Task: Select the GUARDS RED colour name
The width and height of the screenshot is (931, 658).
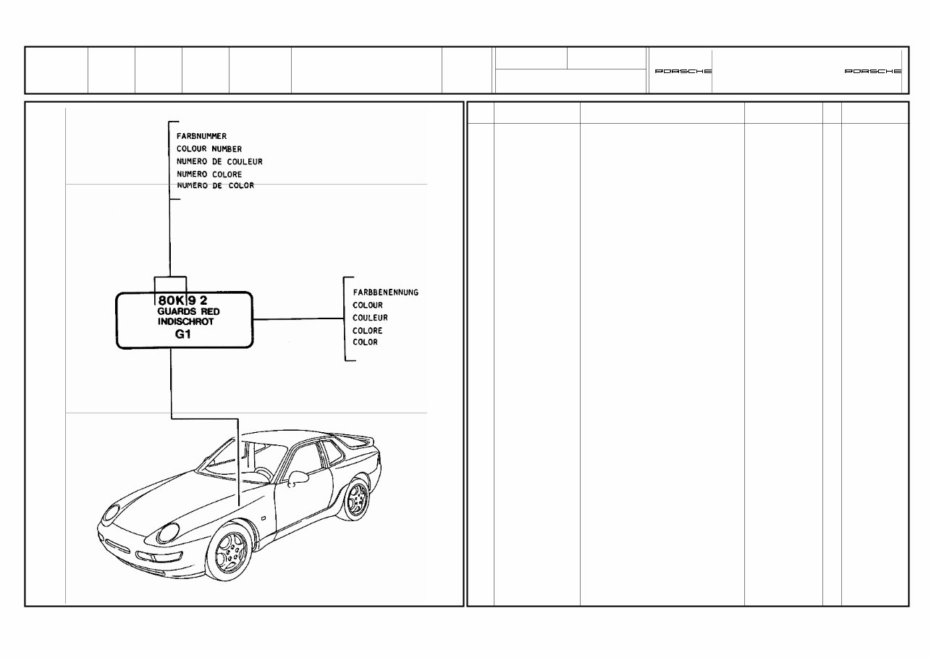Action: point(188,311)
